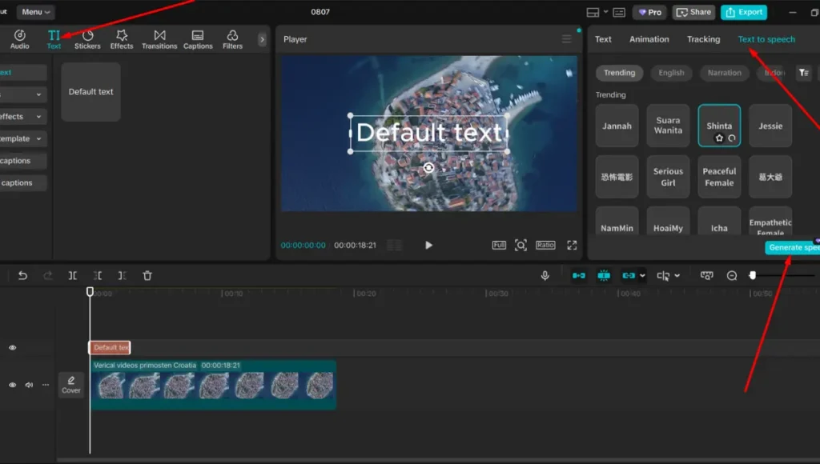Click the Undo arrow in timeline toolbar
This screenshot has height=464, width=820.
pos(22,275)
